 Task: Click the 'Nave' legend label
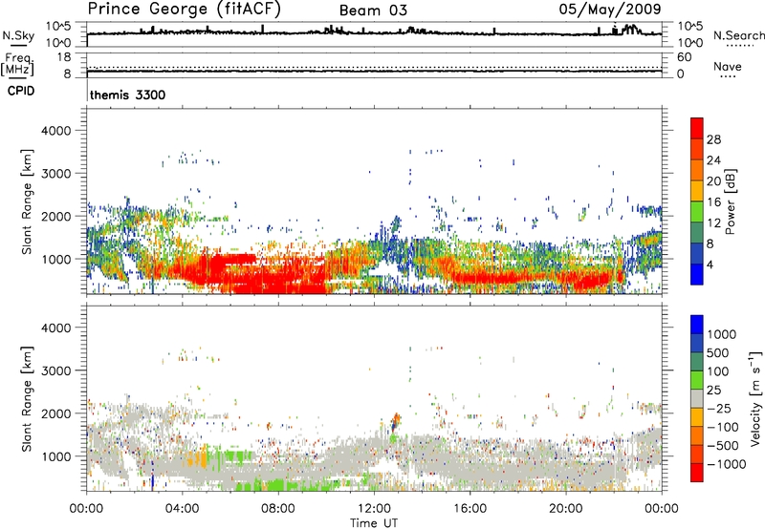728,66
